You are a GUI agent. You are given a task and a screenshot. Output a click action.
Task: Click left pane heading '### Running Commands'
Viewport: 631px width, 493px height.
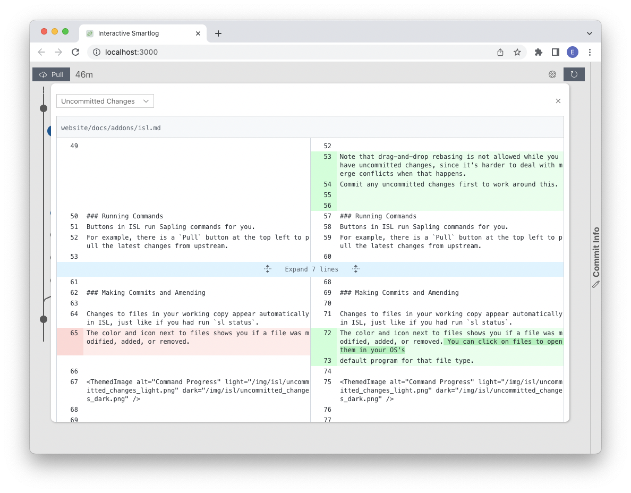pos(125,216)
